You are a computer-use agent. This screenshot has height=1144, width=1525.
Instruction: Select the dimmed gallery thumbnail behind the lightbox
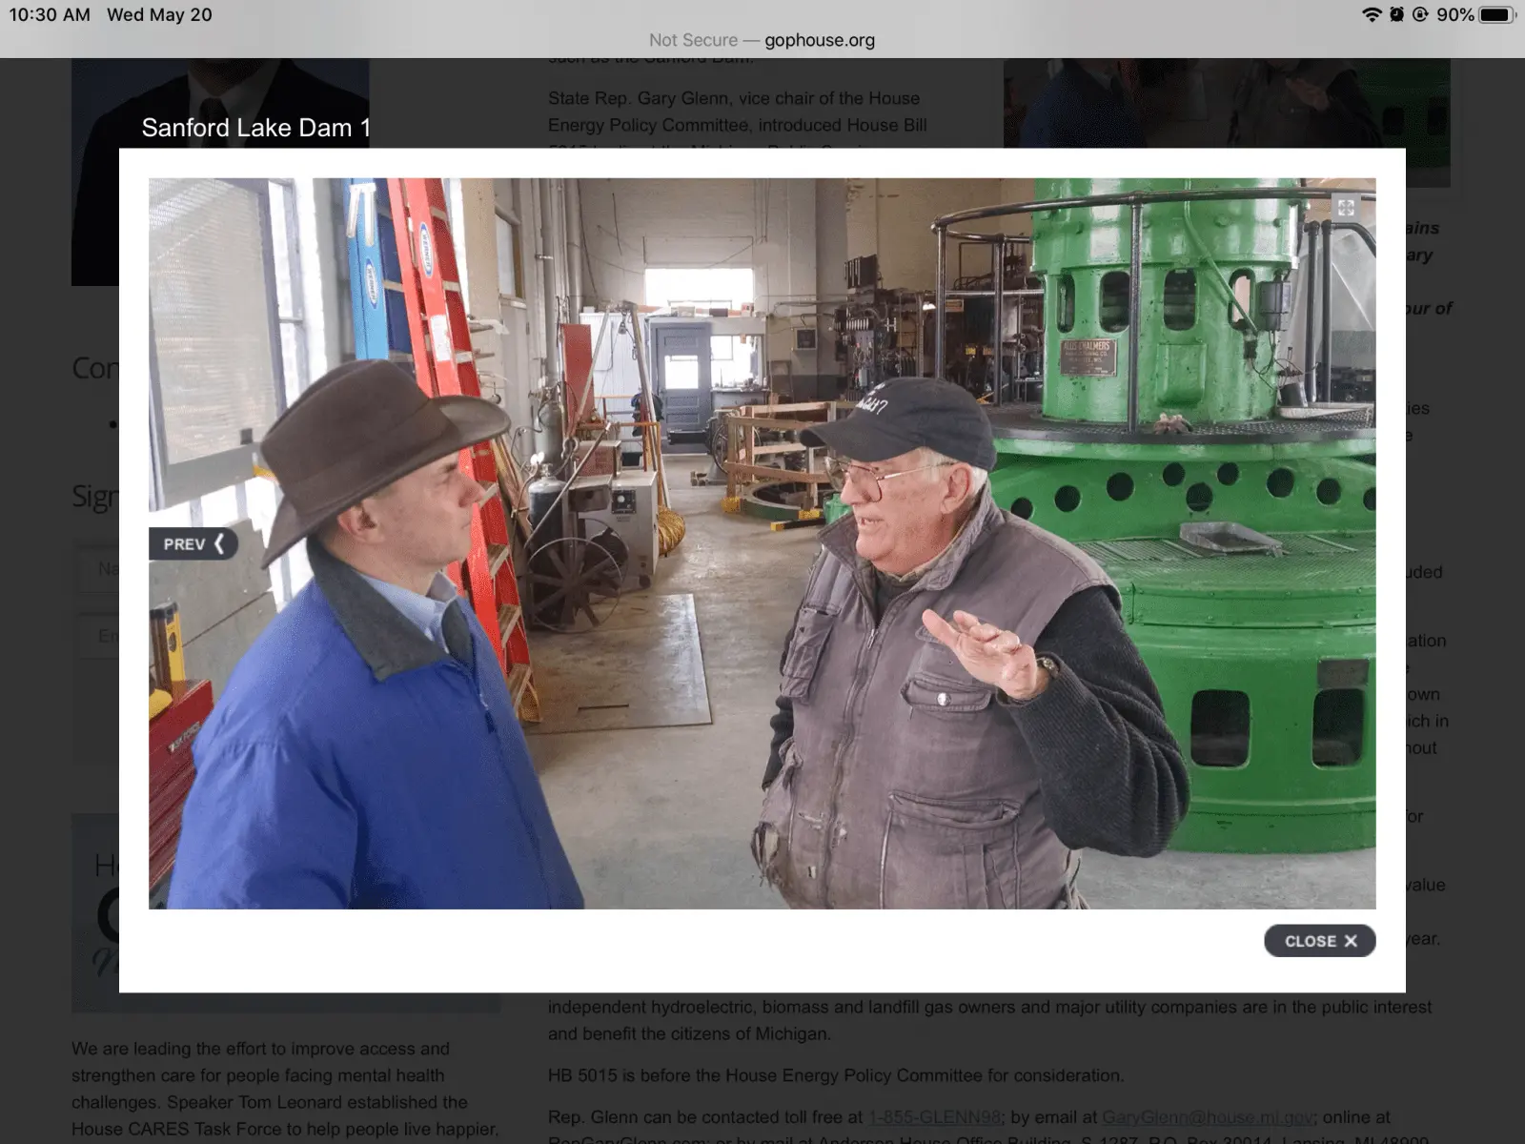click(1226, 103)
